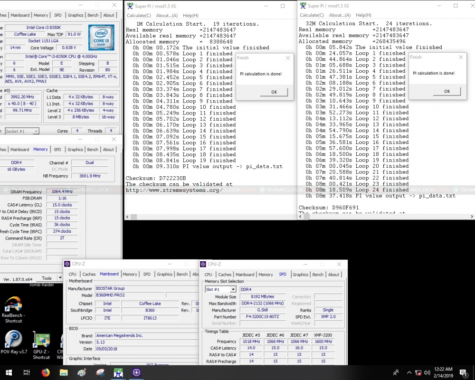Open Help(H) menu in the 1M Super PI window
This screenshot has width=475, height=380.
pyautogui.click(x=190, y=16)
